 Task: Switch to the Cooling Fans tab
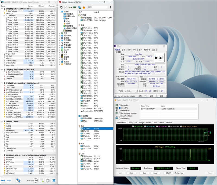[132, 123]
